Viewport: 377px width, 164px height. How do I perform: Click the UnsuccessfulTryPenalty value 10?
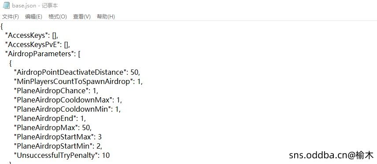tap(106, 155)
